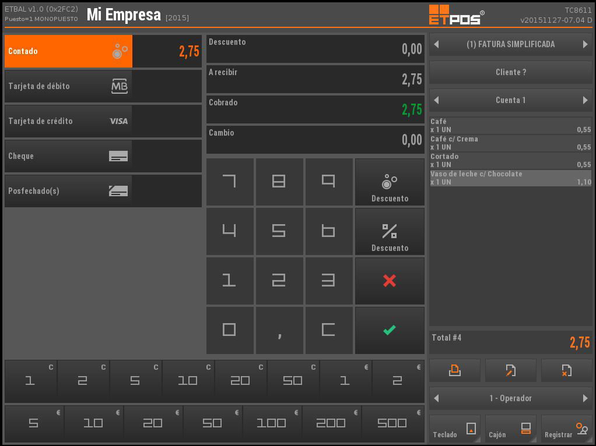Select Contado cash payment method
The height and width of the screenshot is (446, 596).
click(68, 51)
